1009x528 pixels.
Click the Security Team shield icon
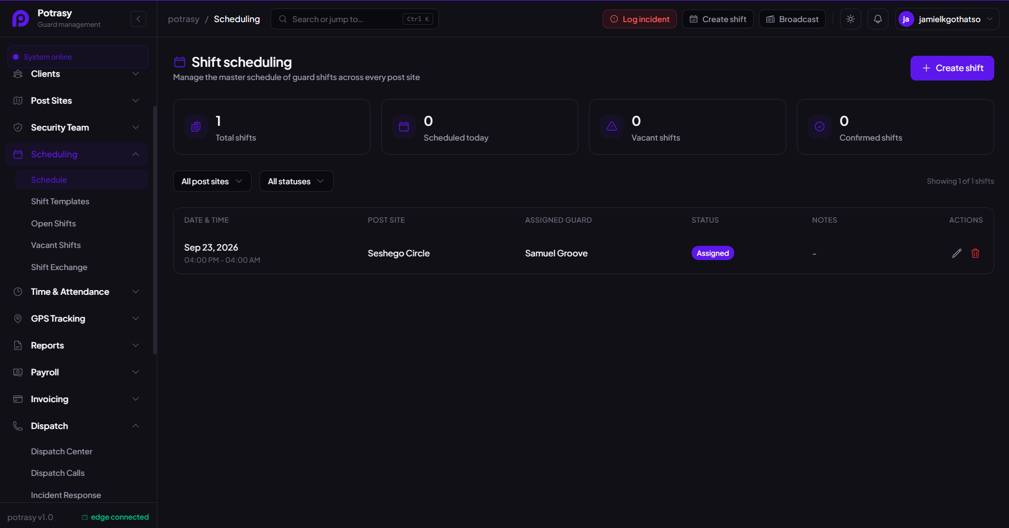tap(18, 127)
